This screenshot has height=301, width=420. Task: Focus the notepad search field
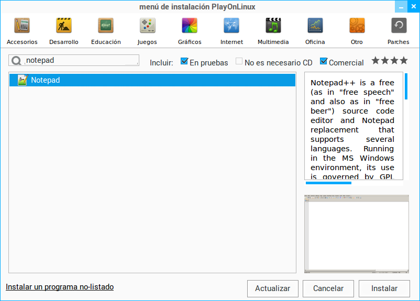[74, 60]
